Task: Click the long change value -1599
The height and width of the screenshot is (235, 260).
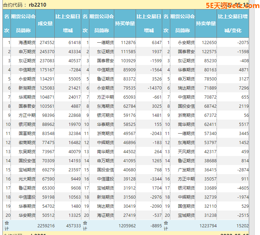Action: (x=156, y=61)
